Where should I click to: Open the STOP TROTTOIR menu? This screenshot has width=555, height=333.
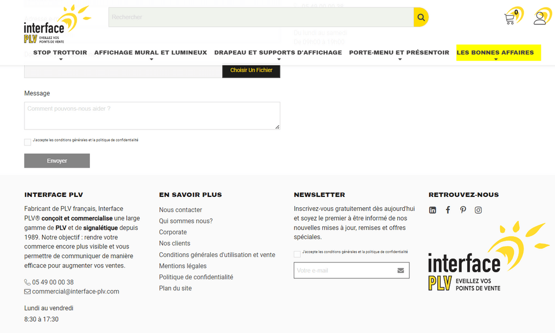[60, 53]
